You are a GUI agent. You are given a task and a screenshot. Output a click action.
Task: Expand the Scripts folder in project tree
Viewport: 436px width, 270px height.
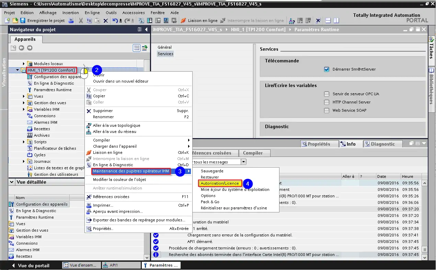click(x=24, y=142)
